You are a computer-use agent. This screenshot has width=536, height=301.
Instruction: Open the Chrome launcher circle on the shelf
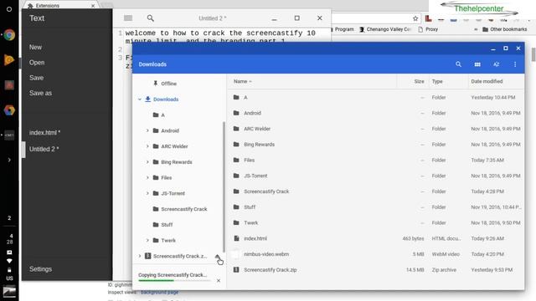[x=9, y=9]
